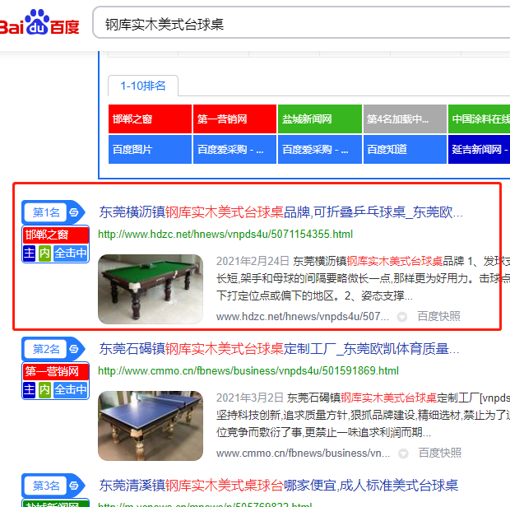Viewport: 510px width, 507px height.
Task: Click the red 邯郸之窗 ranking tile
Action: coord(150,119)
